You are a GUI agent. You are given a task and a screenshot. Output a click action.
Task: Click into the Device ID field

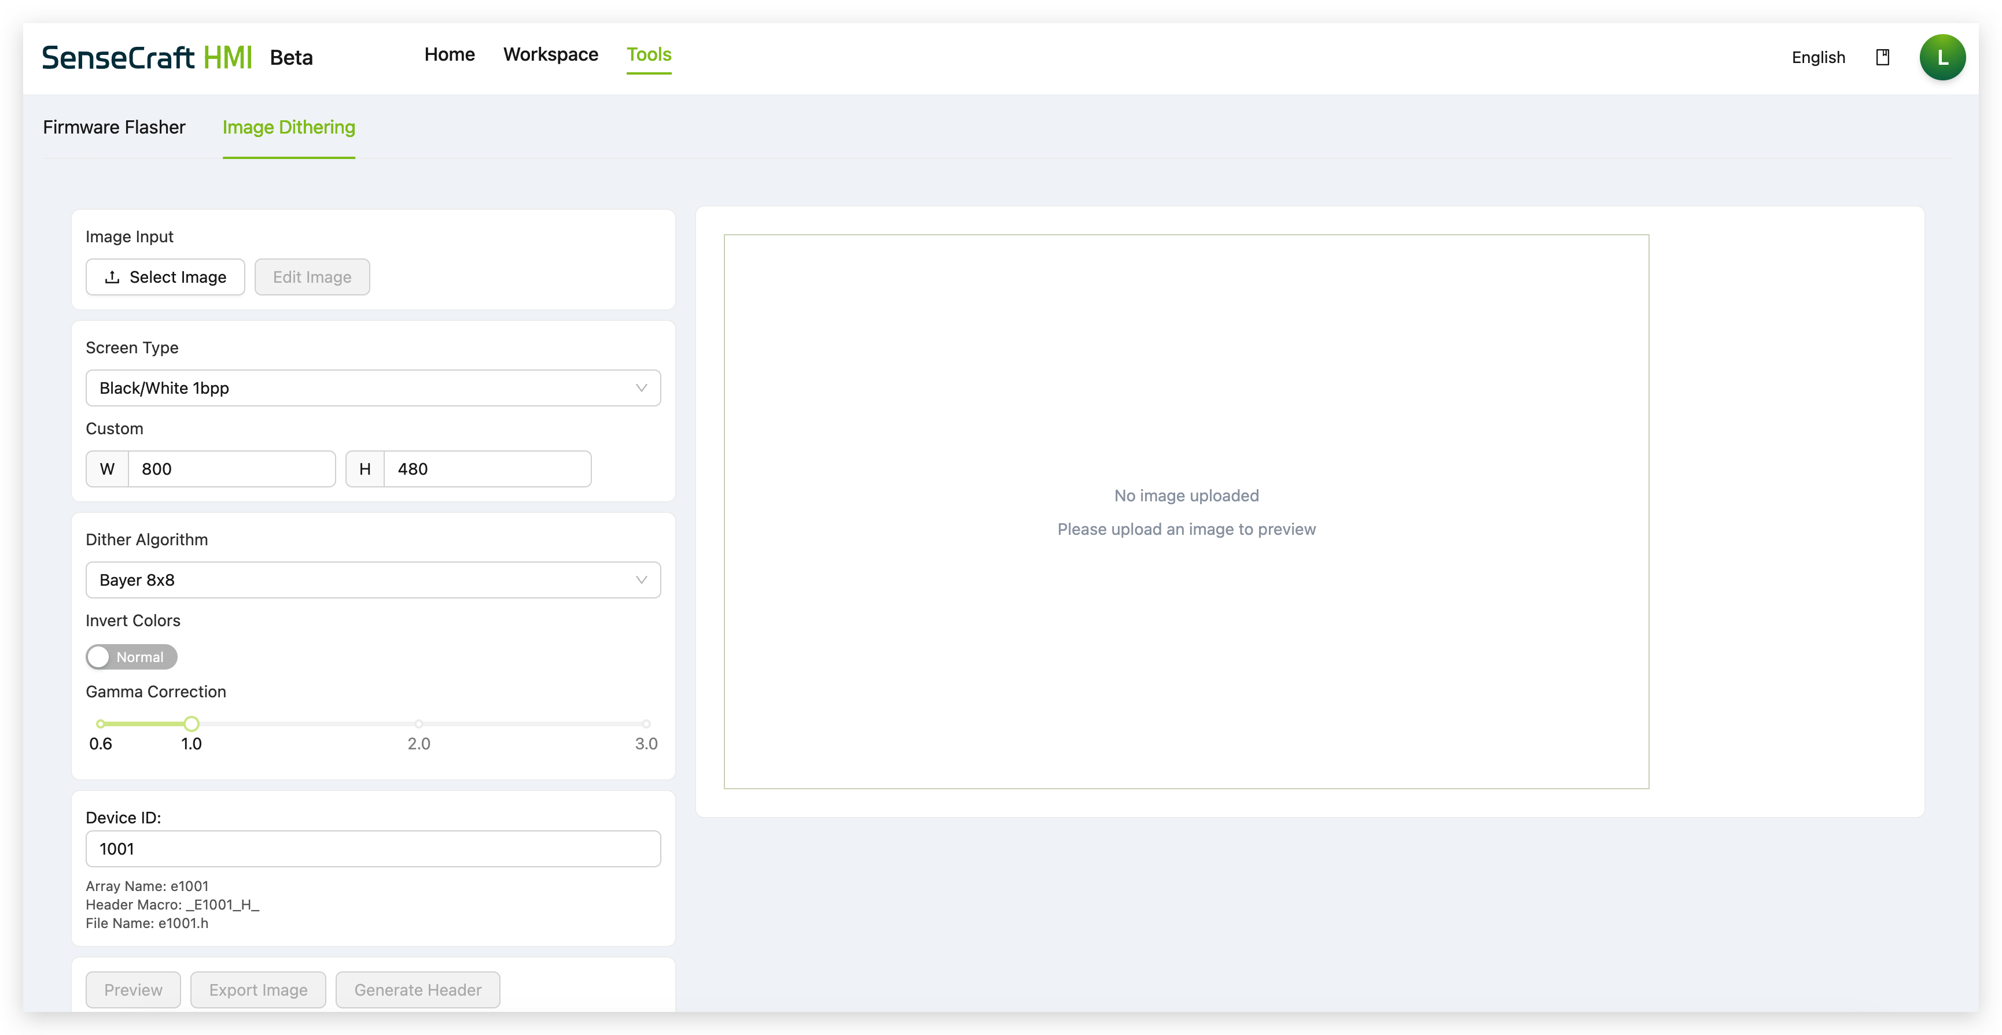(x=373, y=849)
